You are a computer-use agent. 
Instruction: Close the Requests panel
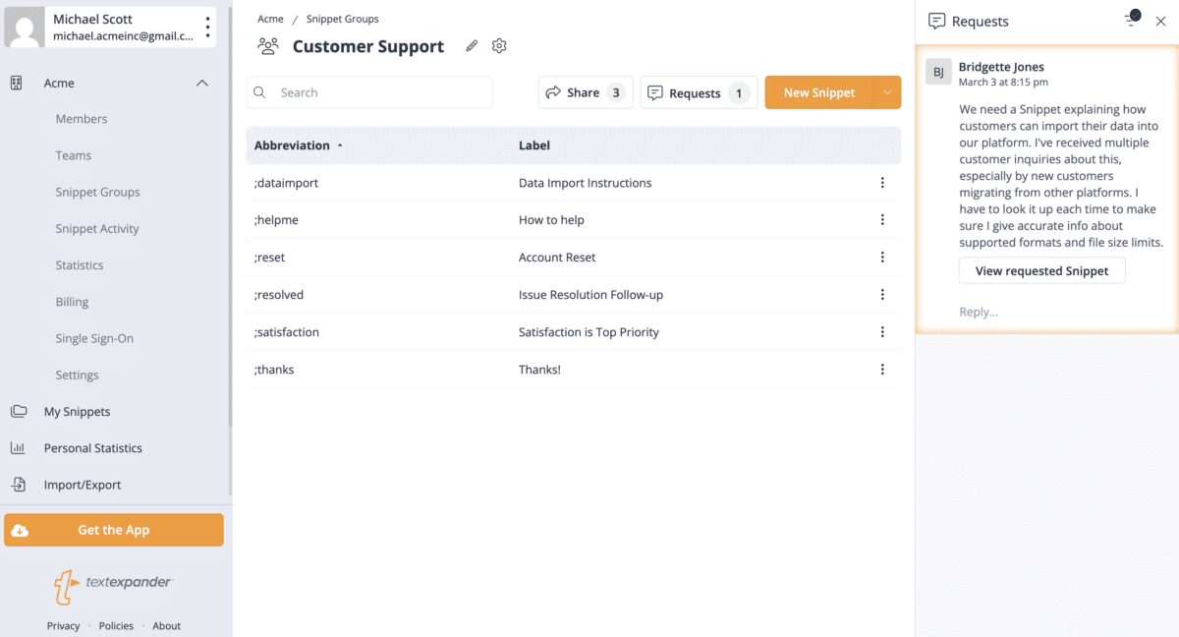tap(1160, 21)
